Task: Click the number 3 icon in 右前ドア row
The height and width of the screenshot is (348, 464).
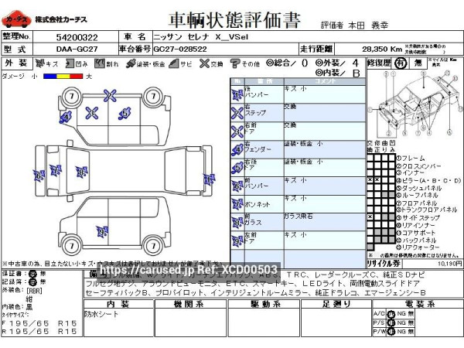Action: tap(237, 131)
